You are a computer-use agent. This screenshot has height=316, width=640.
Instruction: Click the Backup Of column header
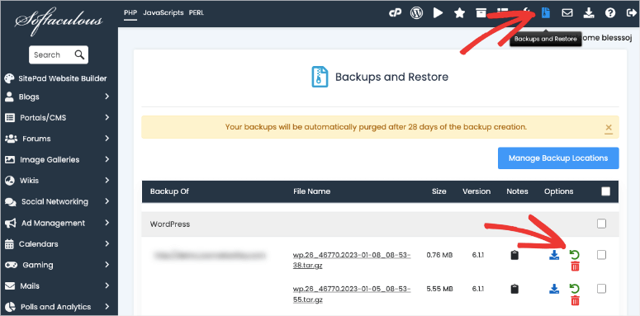[x=169, y=191]
